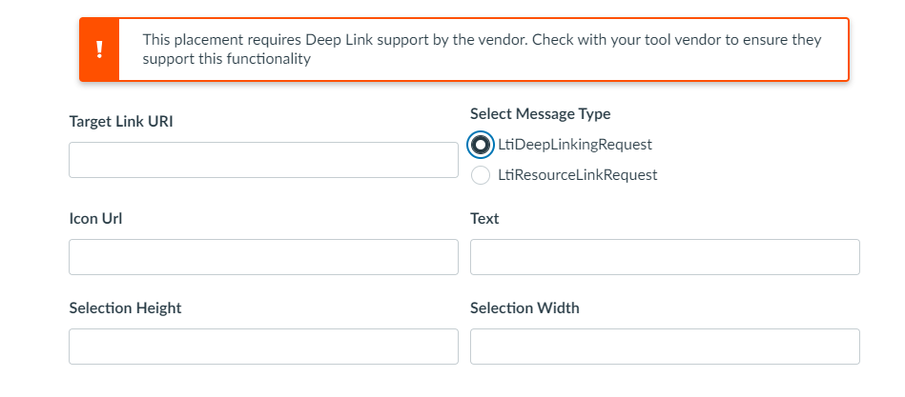Click the orange exclamation warning icon
The image size is (905, 397).
(x=99, y=50)
